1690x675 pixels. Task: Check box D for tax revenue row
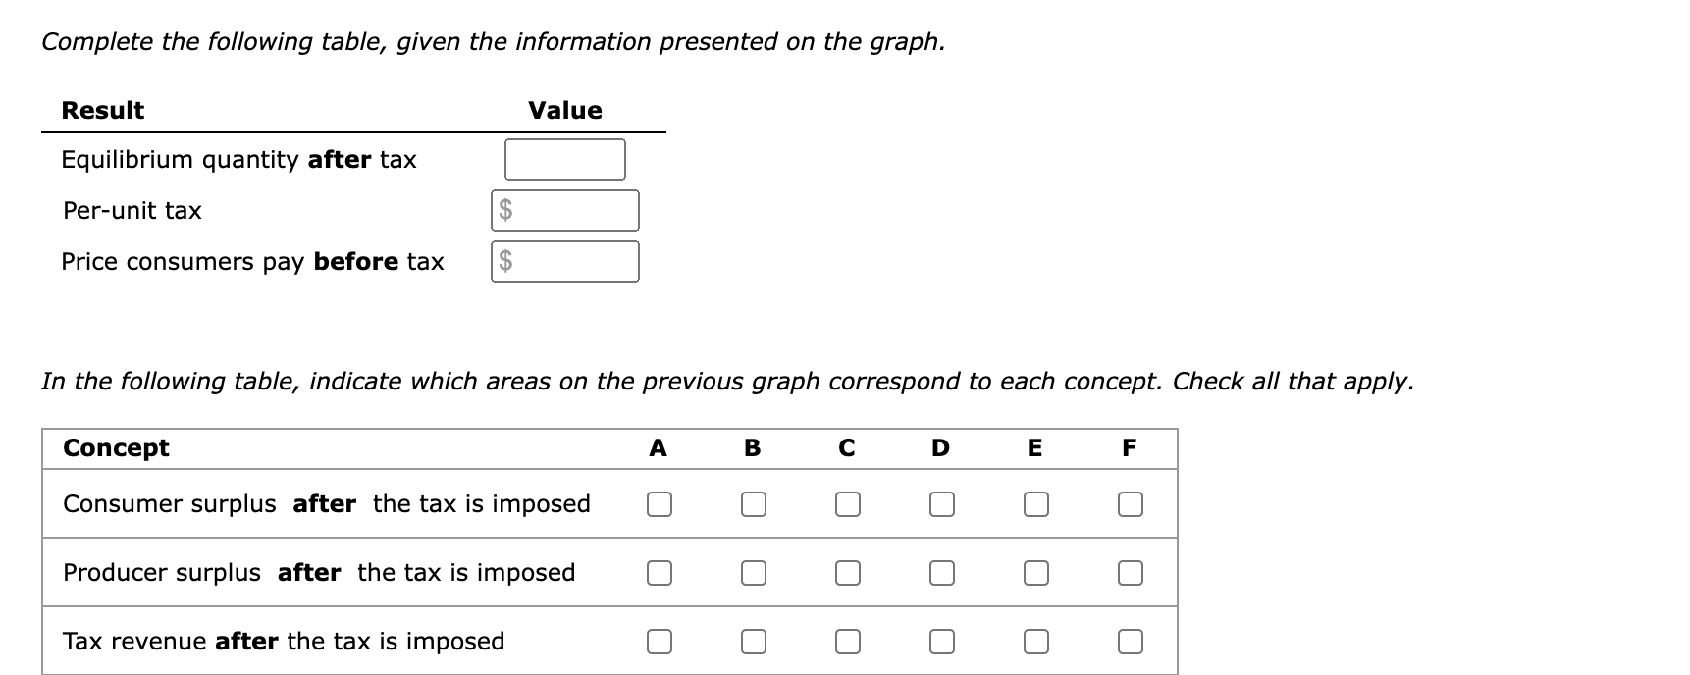point(941,641)
